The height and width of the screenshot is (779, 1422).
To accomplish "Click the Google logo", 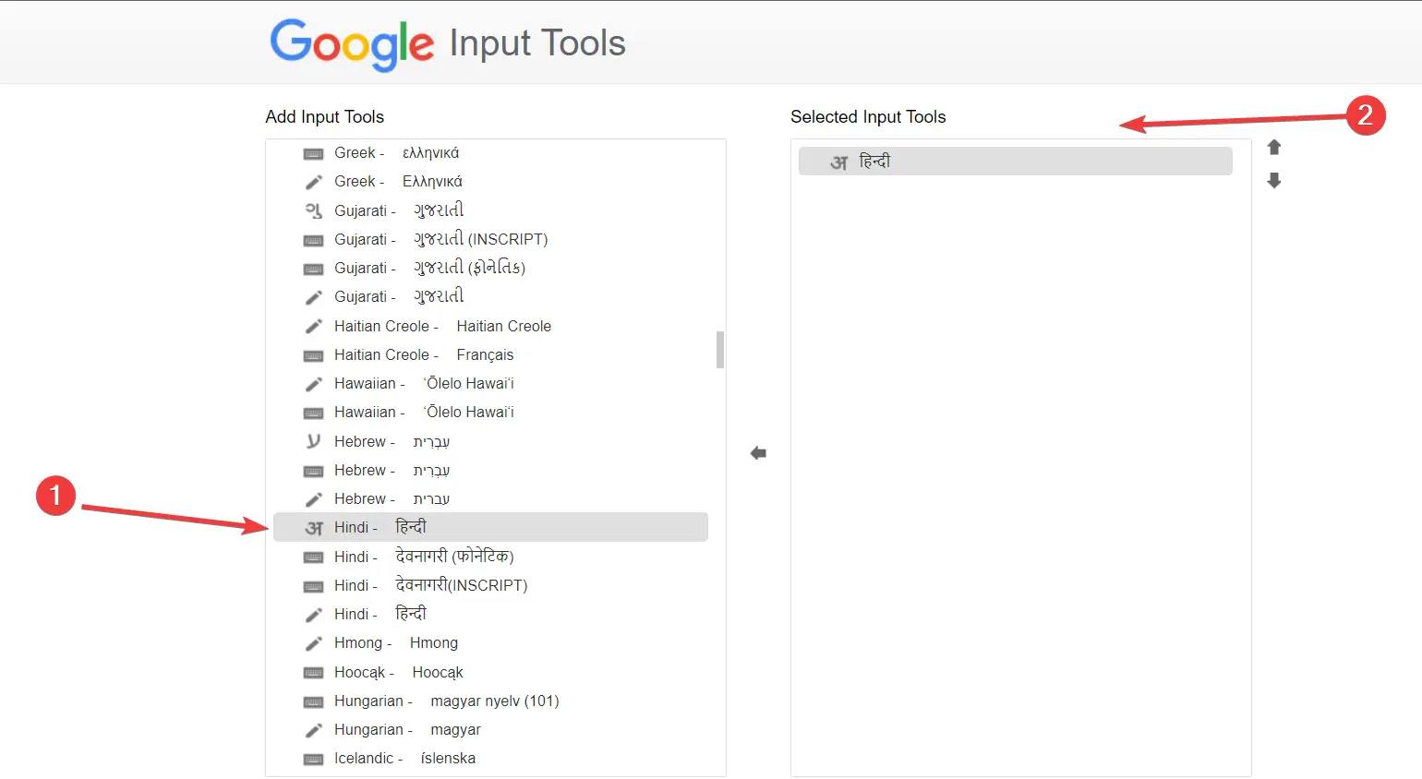I will (352, 43).
